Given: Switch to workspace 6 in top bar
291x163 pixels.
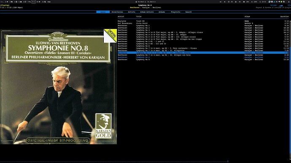Looking at the screenshot, I should tap(25, 2).
